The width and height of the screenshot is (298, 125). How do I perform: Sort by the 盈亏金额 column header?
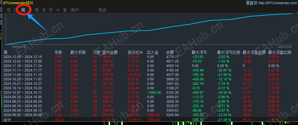110,52
